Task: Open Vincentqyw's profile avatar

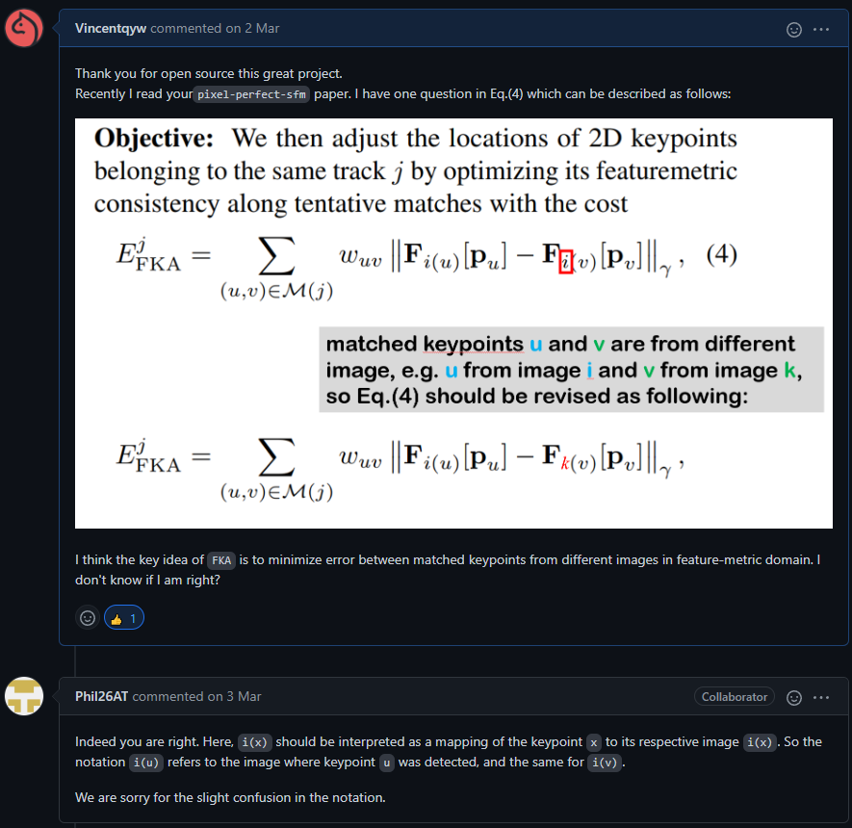Action: 23,28
